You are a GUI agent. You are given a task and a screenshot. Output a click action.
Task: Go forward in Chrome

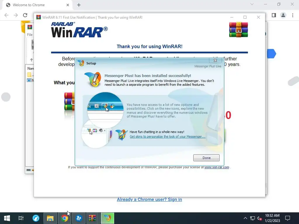[16, 15]
